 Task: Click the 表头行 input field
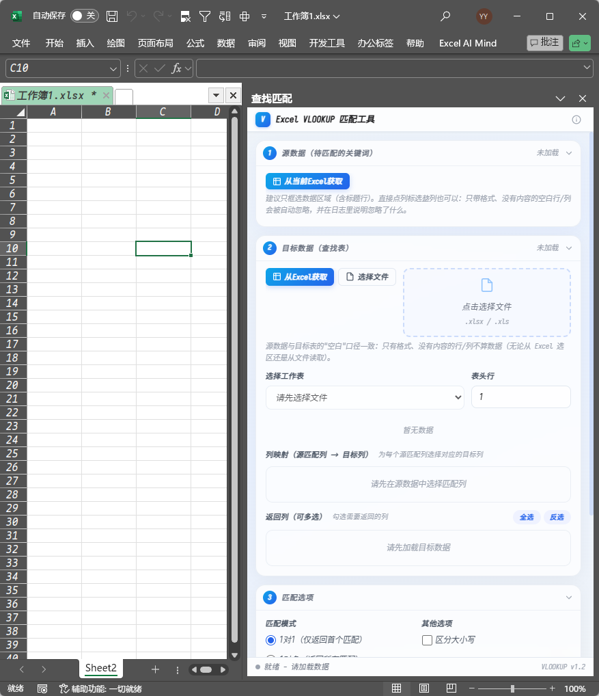pos(521,397)
